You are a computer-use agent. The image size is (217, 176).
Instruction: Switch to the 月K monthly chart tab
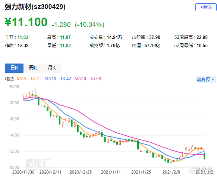pos(51,68)
